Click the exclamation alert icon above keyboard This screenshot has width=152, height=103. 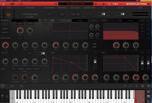click(x=137, y=86)
